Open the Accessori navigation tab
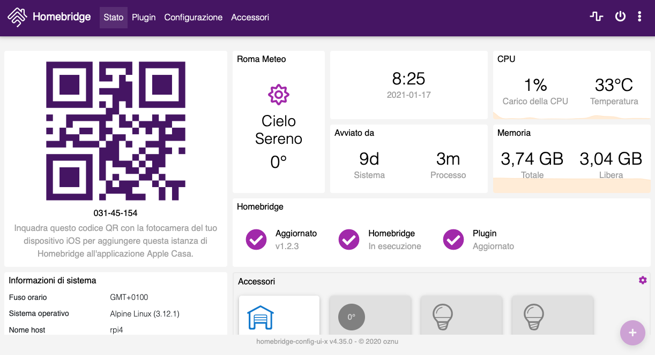 click(x=250, y=18)
